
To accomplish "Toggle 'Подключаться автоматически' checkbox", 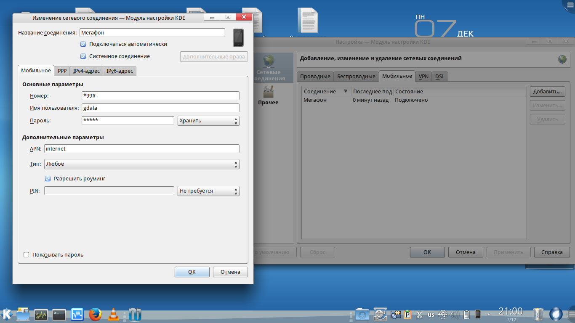I will coord(83,44).
